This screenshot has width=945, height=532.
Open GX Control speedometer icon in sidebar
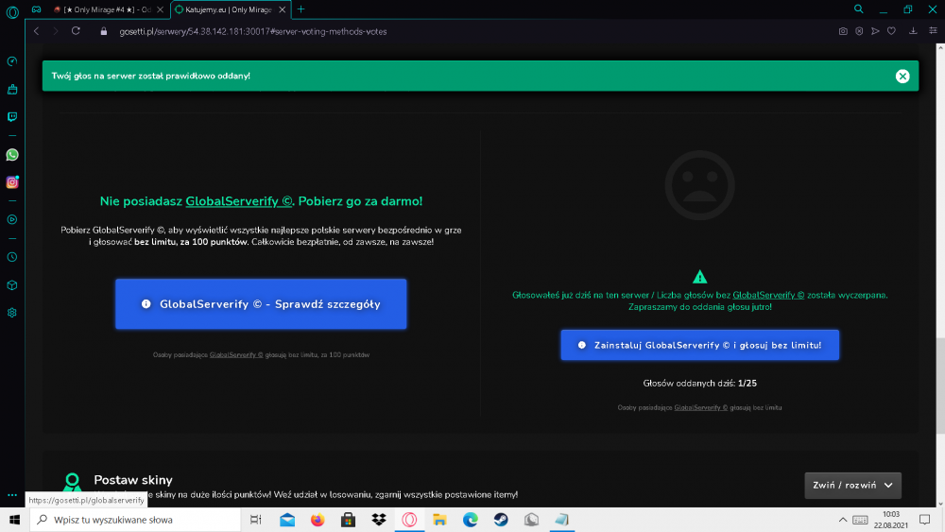click(12, 61)
